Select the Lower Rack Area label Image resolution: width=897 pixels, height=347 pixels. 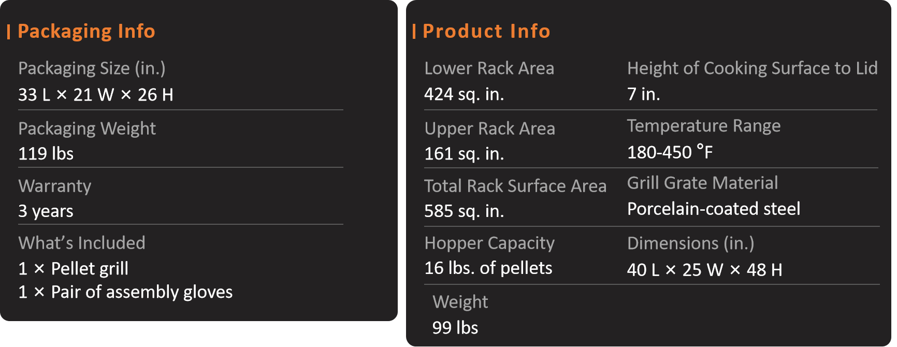489,68
